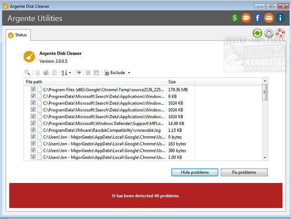Viewport: 291px width, 219px height.
Task: Click the greyed globe toolbar icon
Action: coord(46,73)
